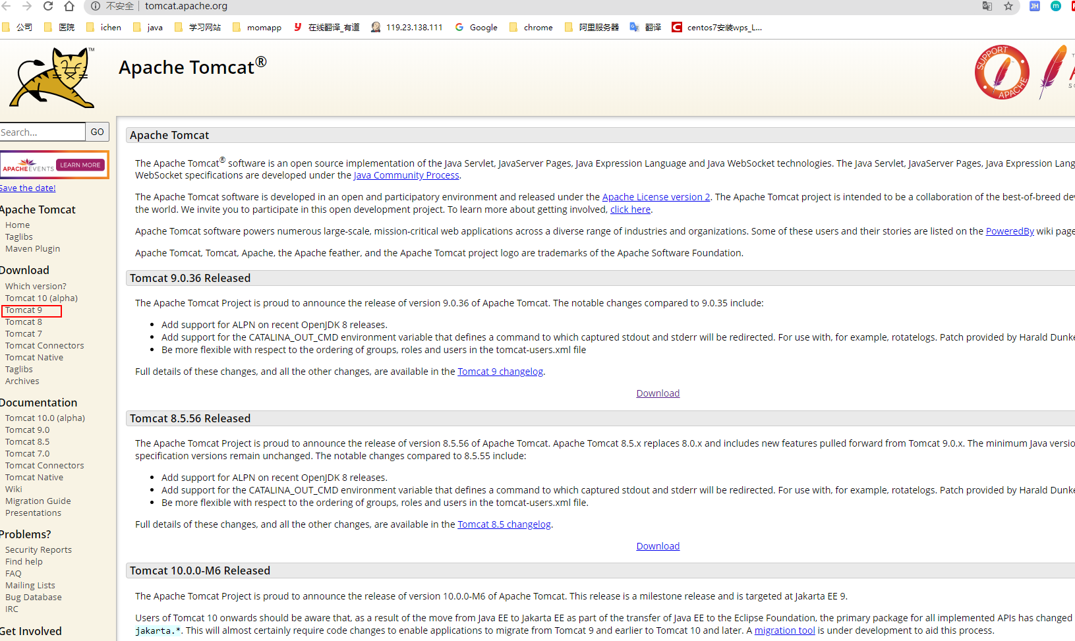Open the migration tool link
The image size is (1075, 641).
click(x=784, y=630)
